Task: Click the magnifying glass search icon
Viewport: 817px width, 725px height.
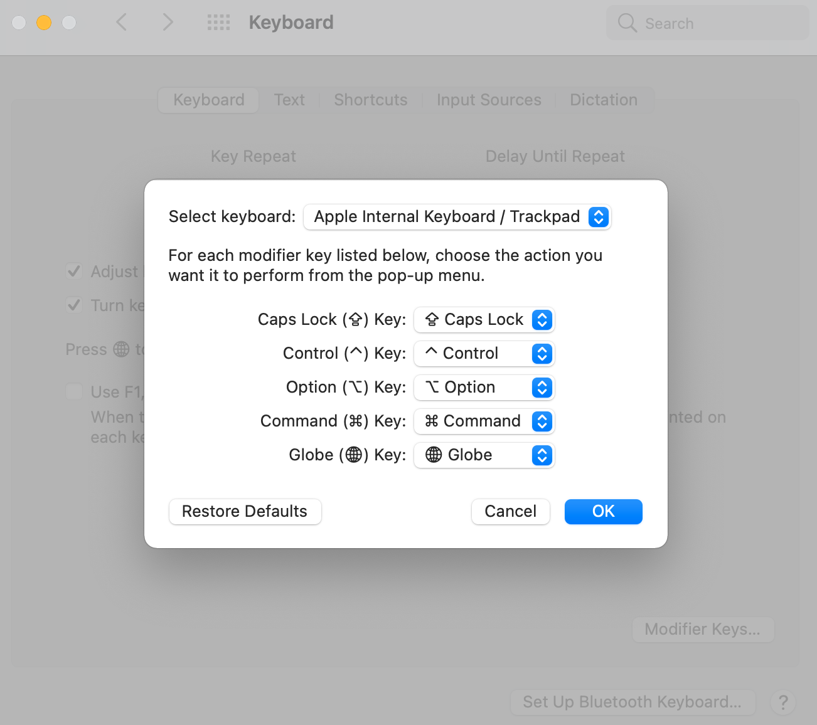Action: [627, 23]
